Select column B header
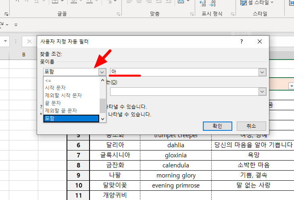 pos(24,55)
